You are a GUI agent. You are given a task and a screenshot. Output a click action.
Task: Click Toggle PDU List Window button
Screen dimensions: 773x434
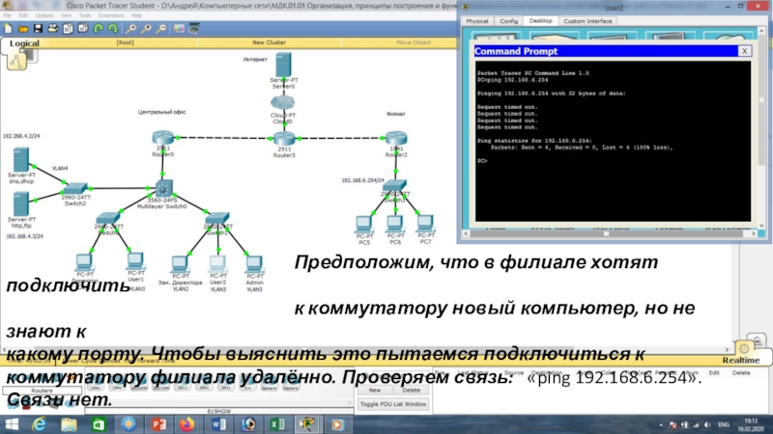(393, 404)
